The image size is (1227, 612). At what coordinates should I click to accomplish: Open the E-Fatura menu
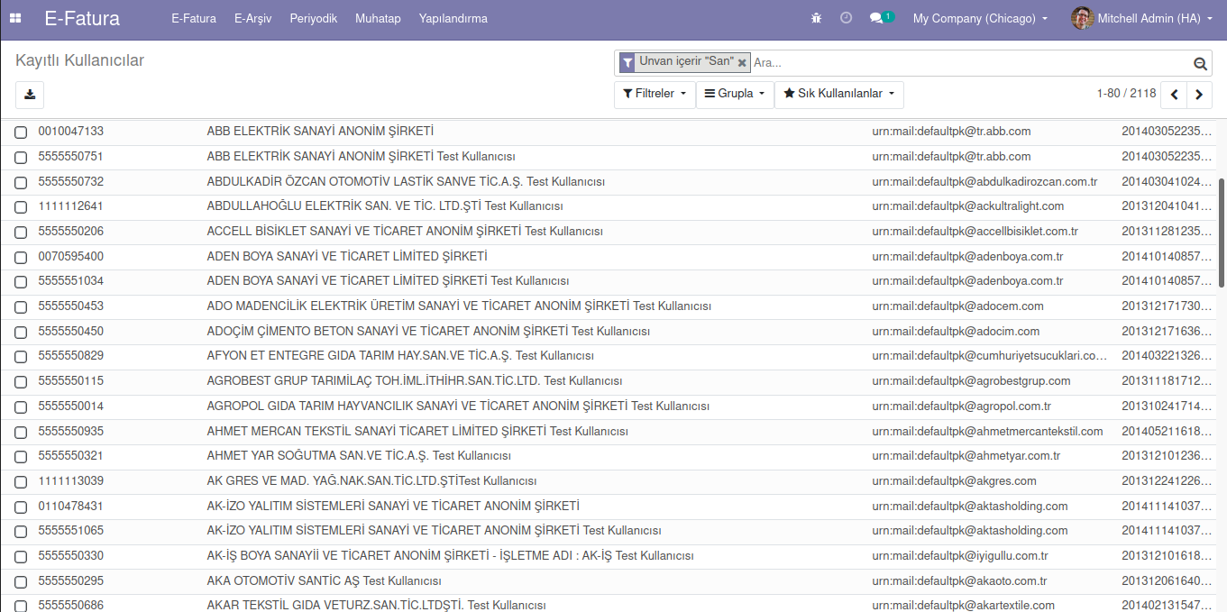[194, 18]
